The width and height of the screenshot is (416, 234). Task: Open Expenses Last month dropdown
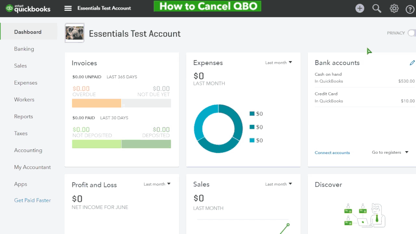[x=279, y=62]
